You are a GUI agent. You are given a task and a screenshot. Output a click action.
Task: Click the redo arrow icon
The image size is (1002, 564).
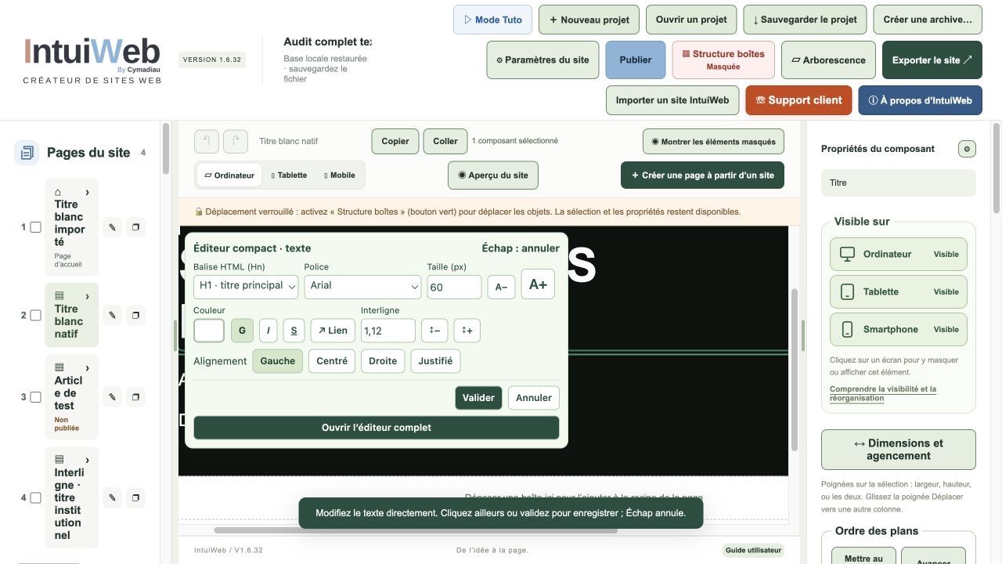click(x=236, y=141)
